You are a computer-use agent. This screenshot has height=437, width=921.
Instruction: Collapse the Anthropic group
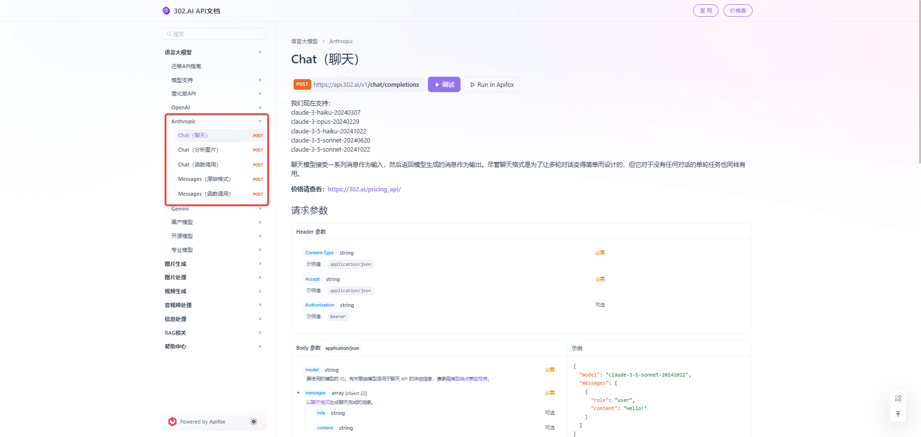point(260,121)
